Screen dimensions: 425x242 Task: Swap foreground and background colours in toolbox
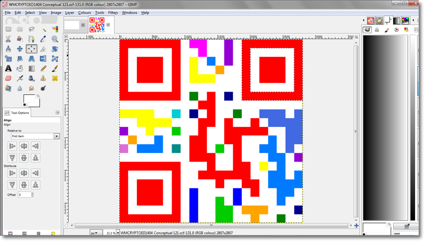click(38, 96)
